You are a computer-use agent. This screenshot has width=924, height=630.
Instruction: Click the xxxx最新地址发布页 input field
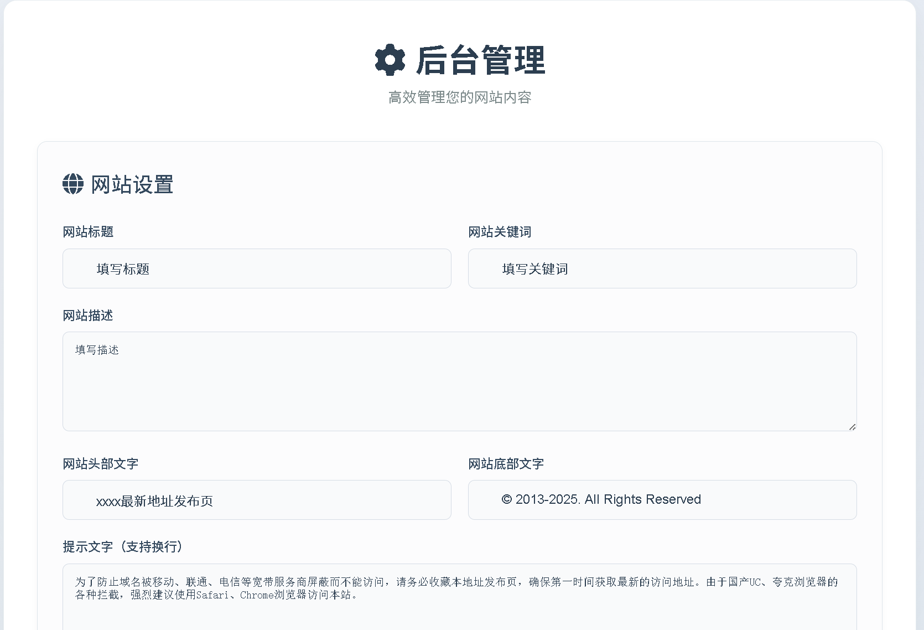pyautogui.click(x=257, y=500)
